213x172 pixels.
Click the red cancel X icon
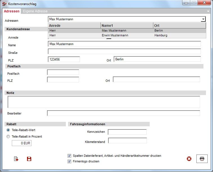pos(189,159)
